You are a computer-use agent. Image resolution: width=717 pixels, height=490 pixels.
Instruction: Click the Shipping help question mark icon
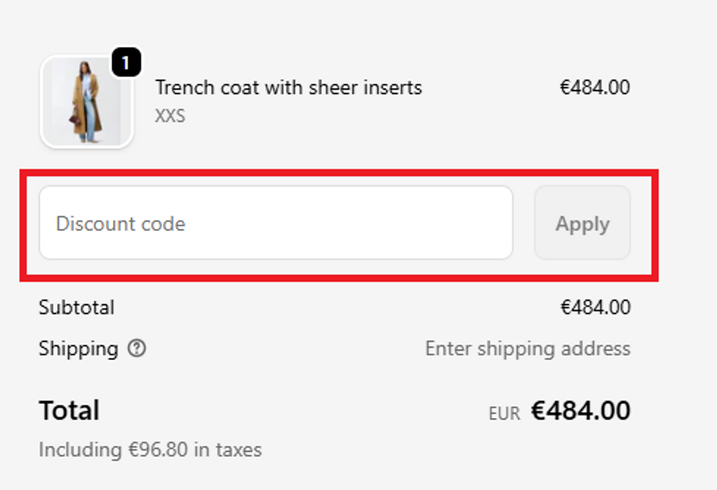[x=137, y=348]
